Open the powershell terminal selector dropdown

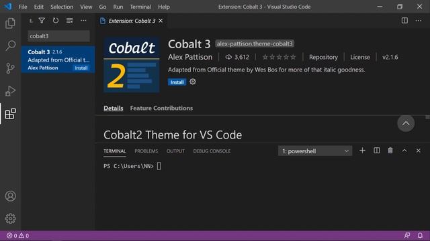tap(315, 151)
